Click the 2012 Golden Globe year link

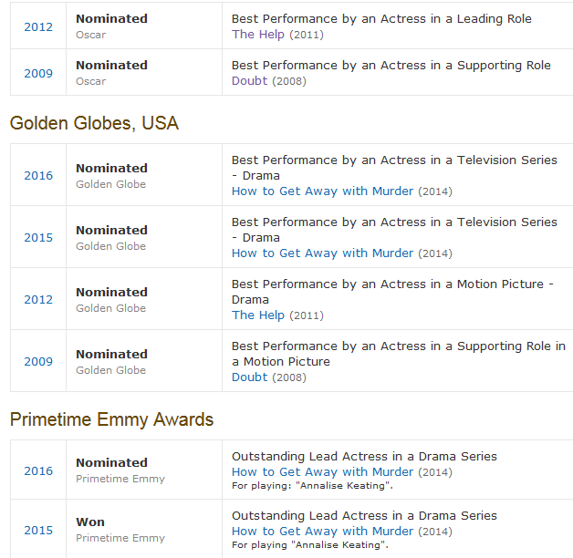[38, 299]
